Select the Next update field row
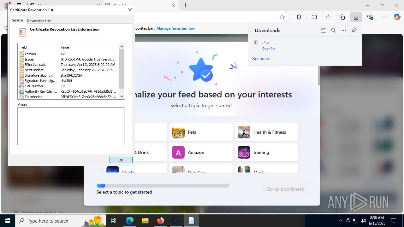The width and height of the screenshot is (404, 227). click(x=68, y=70)
